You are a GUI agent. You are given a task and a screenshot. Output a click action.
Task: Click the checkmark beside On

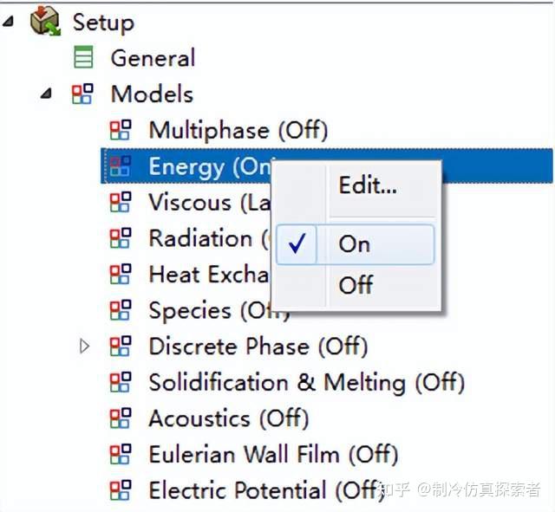point(297,243)
